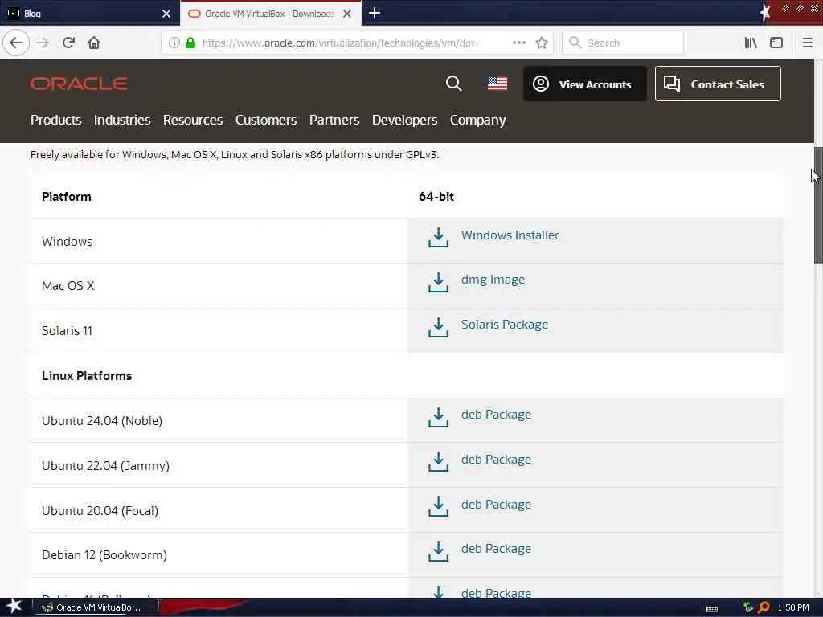Click download icon in Ubuntu 22.04 row
The image size is (823, 617).
438,461
